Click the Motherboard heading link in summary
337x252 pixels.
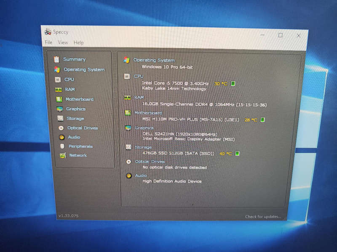click(148, 113)
